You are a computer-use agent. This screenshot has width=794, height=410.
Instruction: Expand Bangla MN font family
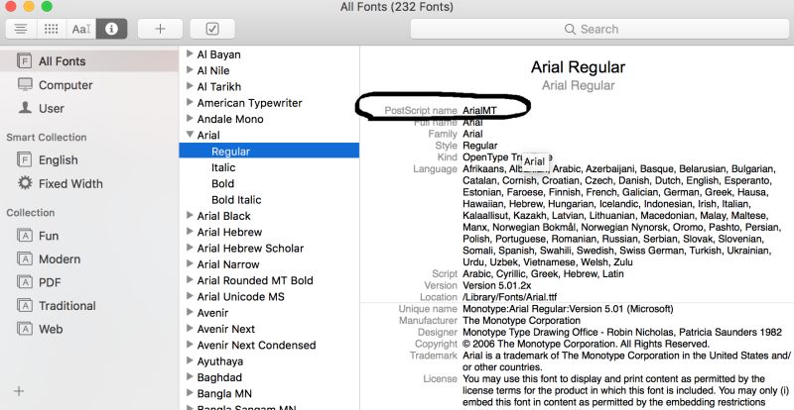(190, 393)
